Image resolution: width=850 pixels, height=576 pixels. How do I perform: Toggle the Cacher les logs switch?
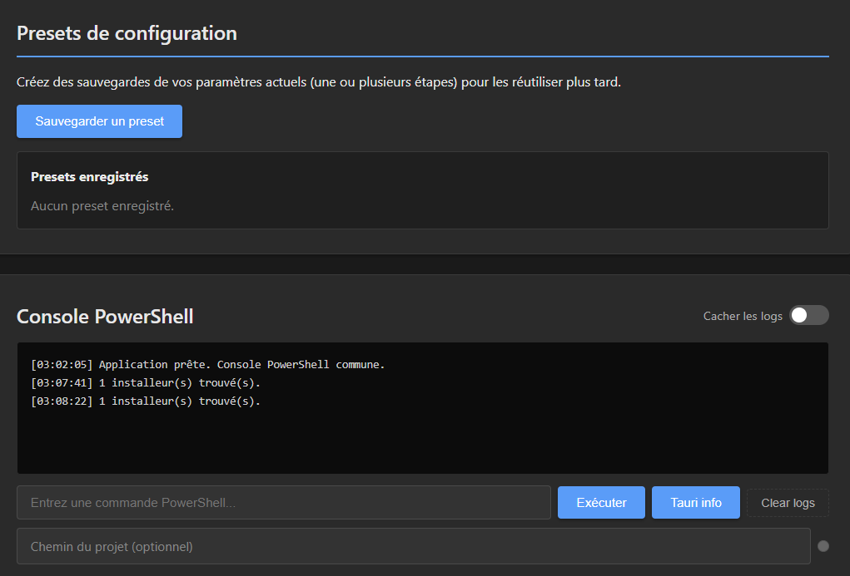tap(809, 315)
